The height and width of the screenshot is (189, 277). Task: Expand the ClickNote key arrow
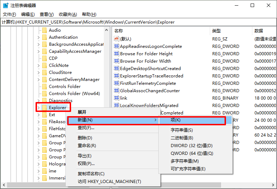(39, 65)
